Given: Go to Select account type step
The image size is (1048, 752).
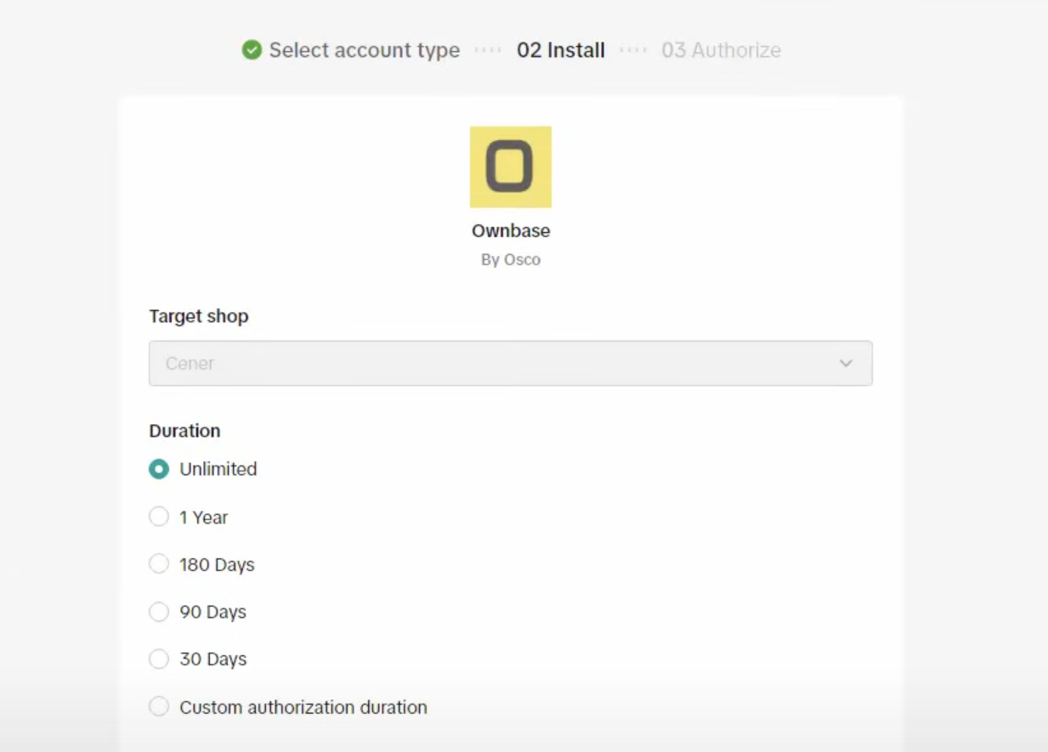Looking at the screenshot, I should pos(365,50).
